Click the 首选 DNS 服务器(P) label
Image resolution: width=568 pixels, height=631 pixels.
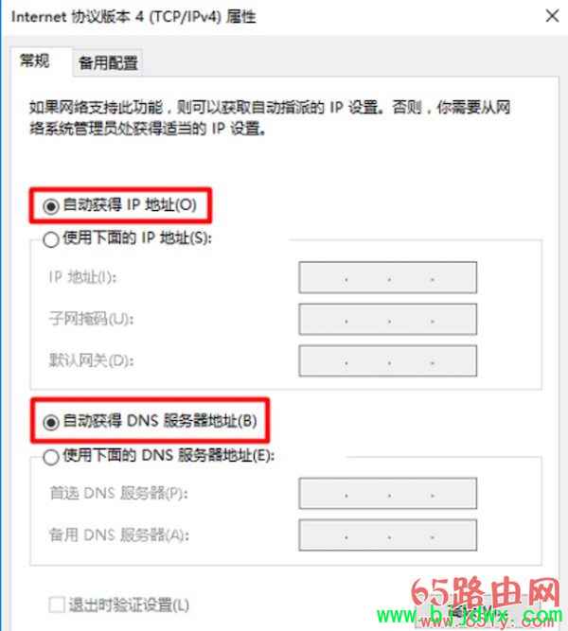pos(118,493)
